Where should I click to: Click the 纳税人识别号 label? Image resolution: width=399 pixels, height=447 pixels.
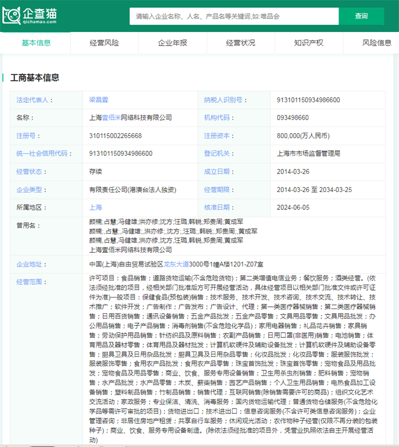coord(223,100)
